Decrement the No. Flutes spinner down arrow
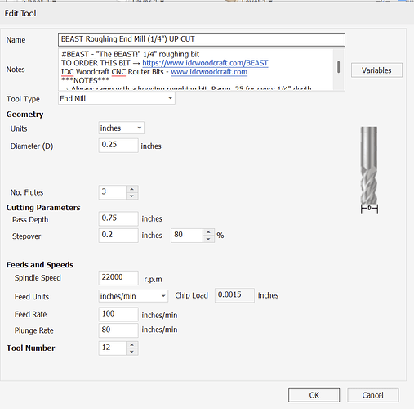This screenshot has height=409, width=414. [x=132, y=196]
